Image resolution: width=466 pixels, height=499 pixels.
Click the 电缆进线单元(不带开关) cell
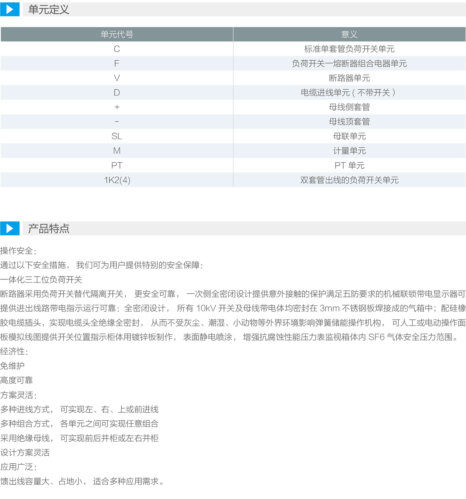click(x=348, y=93)
